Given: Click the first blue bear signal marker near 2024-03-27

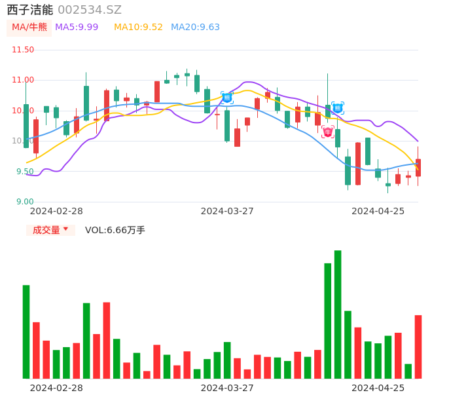Looking at the screenshot, I should (227, 98).
